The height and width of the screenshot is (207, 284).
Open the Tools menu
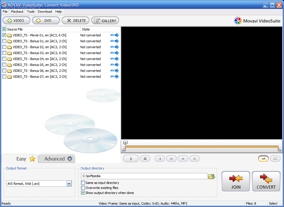[30, 12]
